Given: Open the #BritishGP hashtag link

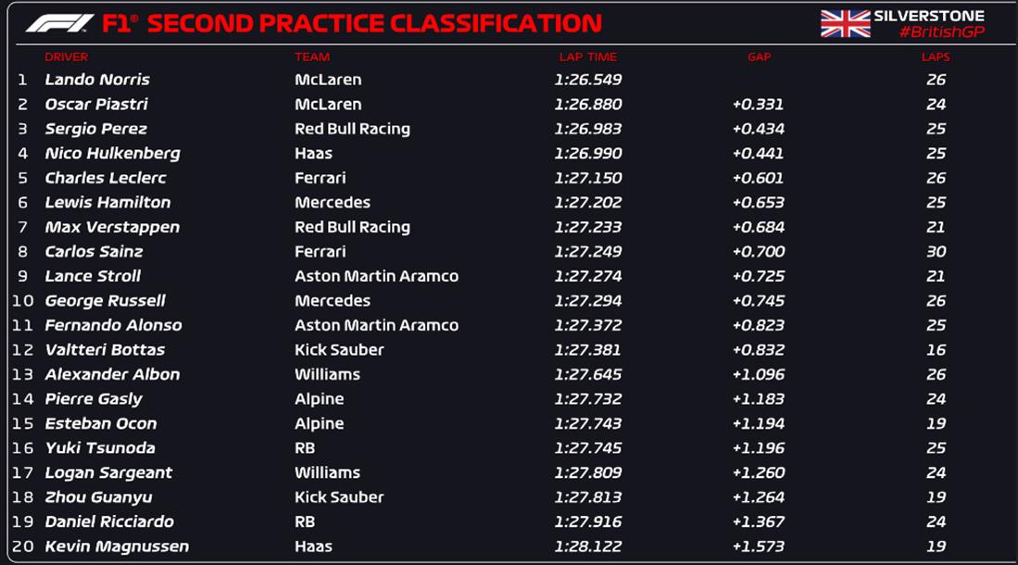Looking at the screenshot, I should (x=941, y=31).
